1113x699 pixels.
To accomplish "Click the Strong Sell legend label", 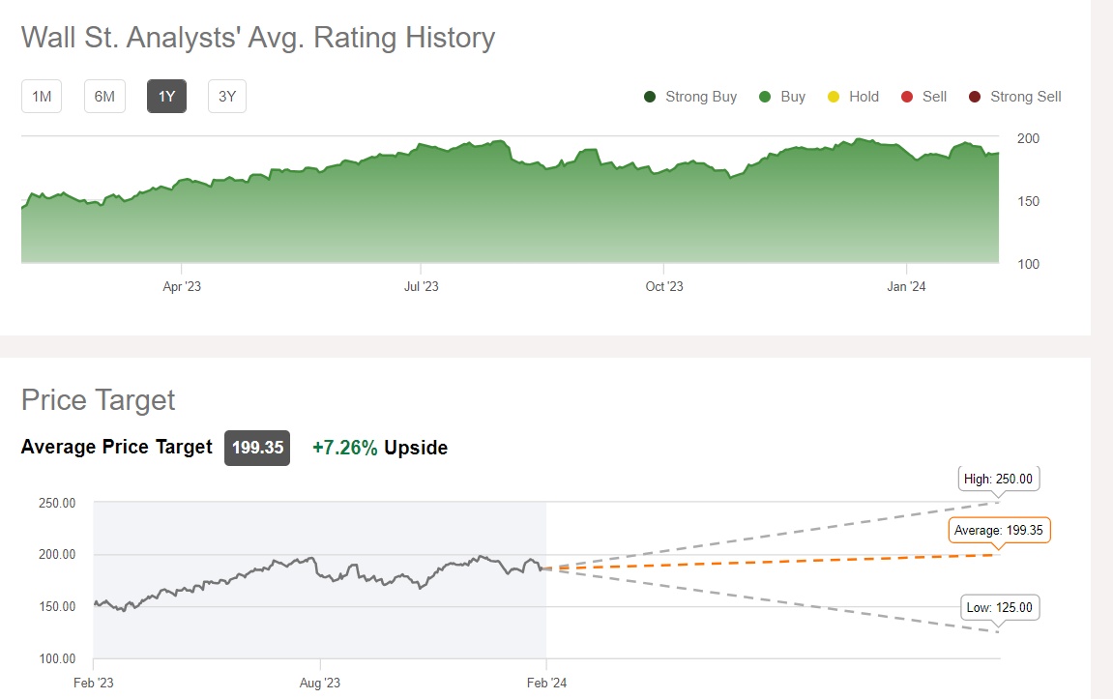I will pos(1025,97).
